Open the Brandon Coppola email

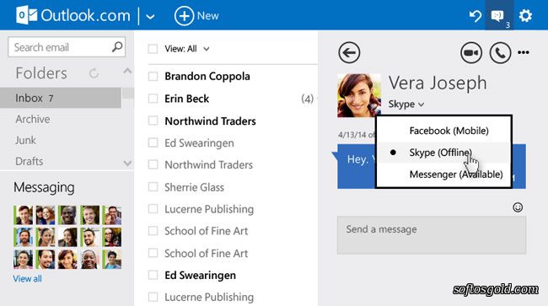click(x=207, y=76)
